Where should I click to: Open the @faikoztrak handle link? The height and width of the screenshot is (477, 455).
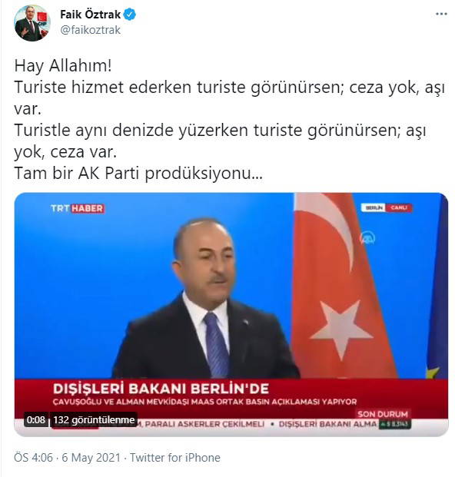90,30
